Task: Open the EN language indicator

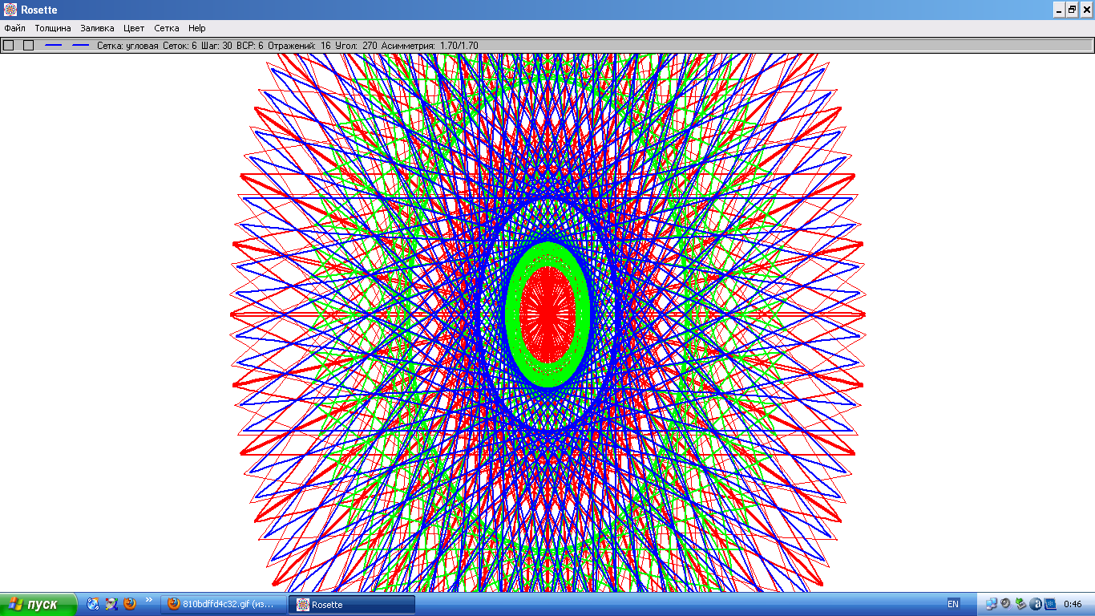Action: [x=953, y=604]
